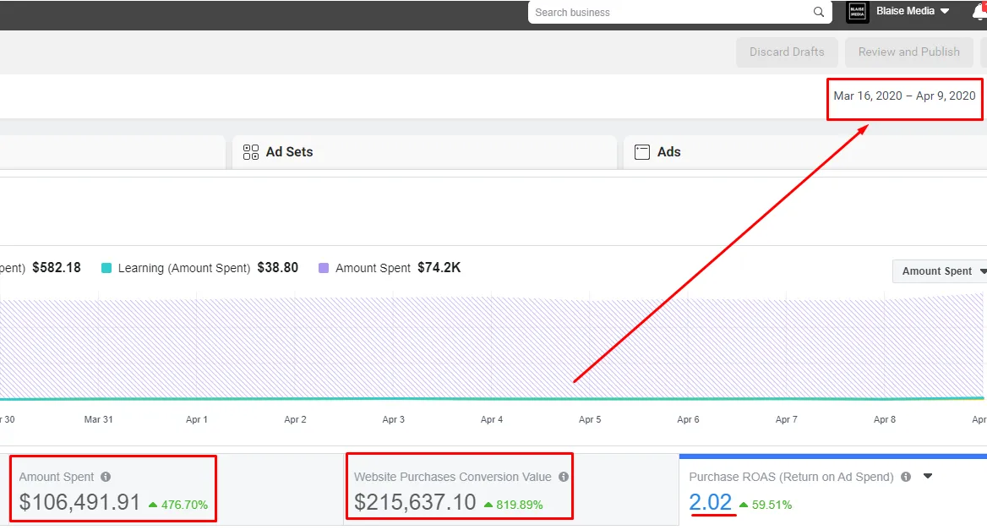This screenshot has height=530, width=987.
Task: Click info icon beside Website Purchases Conversion Value
Action: (564, 477)
